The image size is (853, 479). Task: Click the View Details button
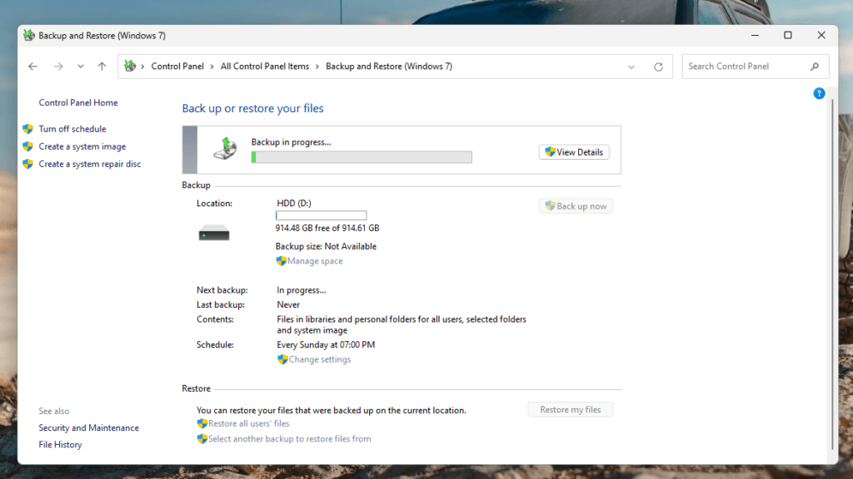(574, 152)
